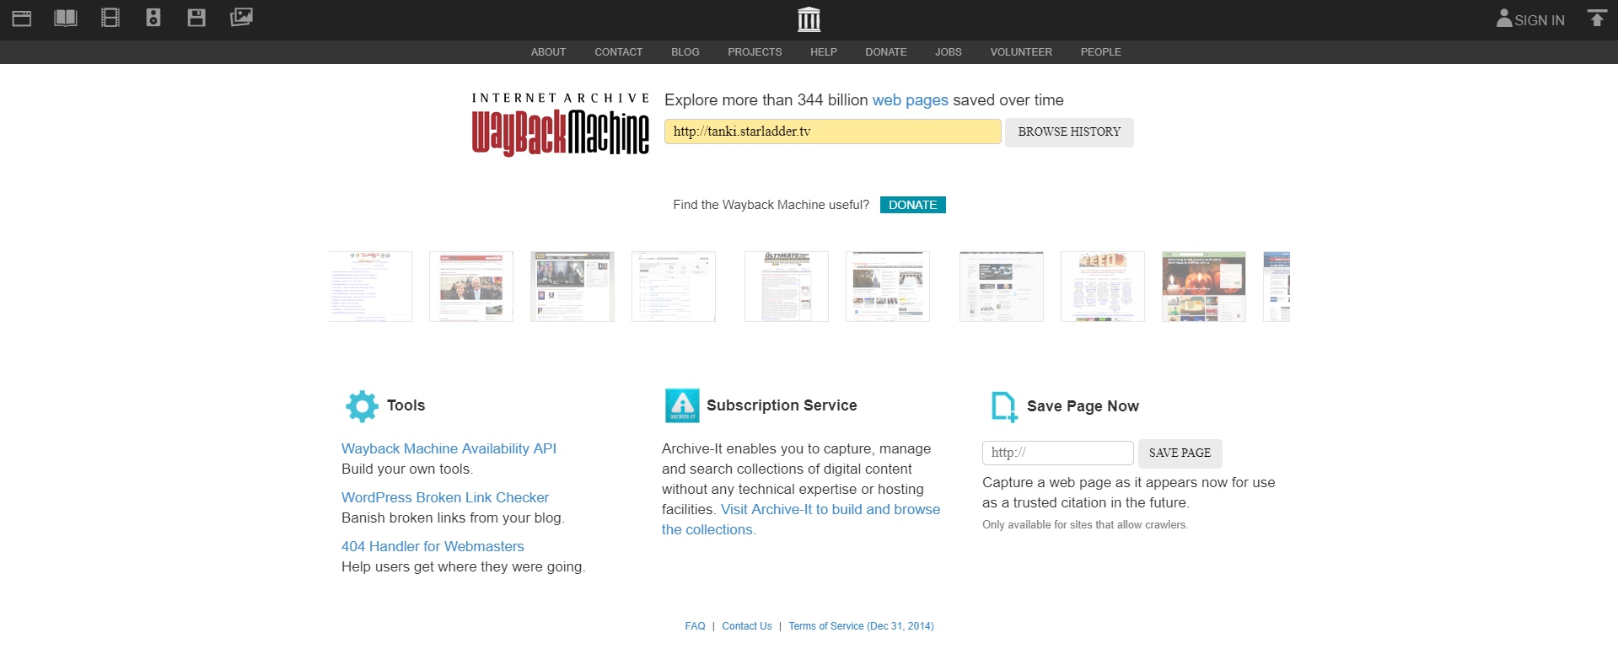Open Wayback Machine Availability API link
The image size is (1618, 649).
coord(449,449)
